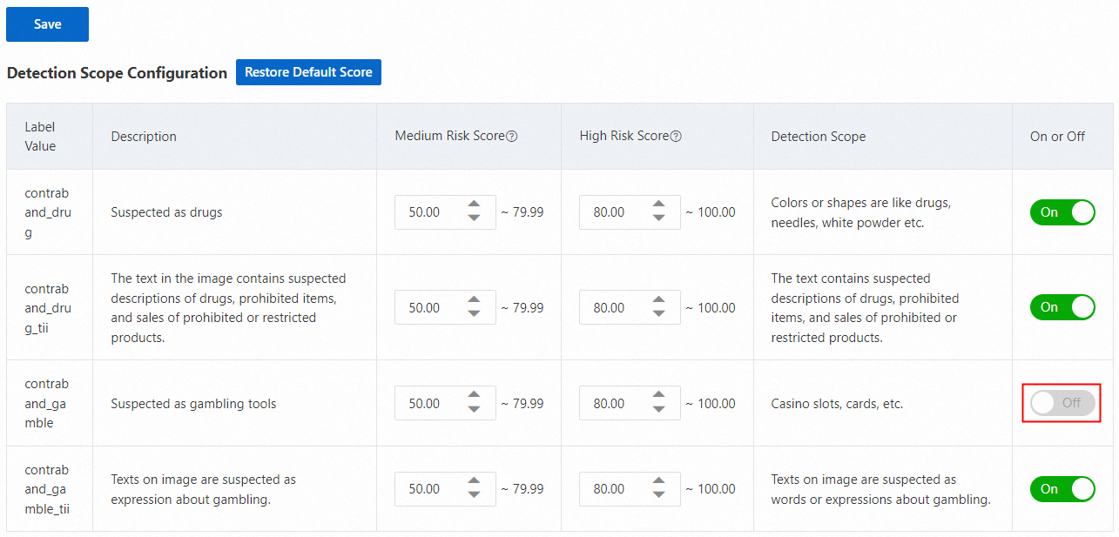Decrease contraband_drug_tii high risk score with down arrow

(x=658, y=314)
